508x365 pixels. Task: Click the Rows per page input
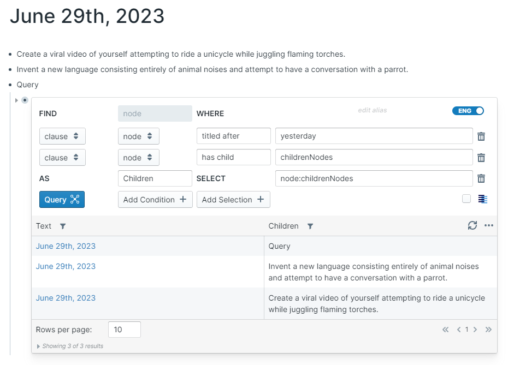pyautogui.click(x=125, y=330)
